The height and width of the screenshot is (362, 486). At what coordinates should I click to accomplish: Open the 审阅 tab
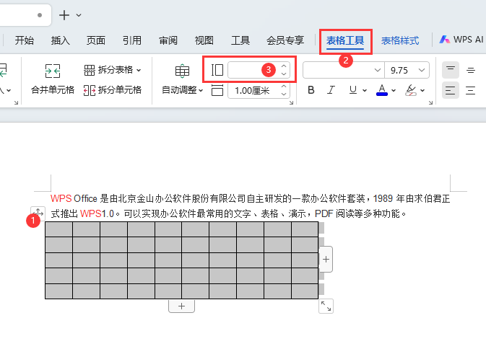[168, 40]
